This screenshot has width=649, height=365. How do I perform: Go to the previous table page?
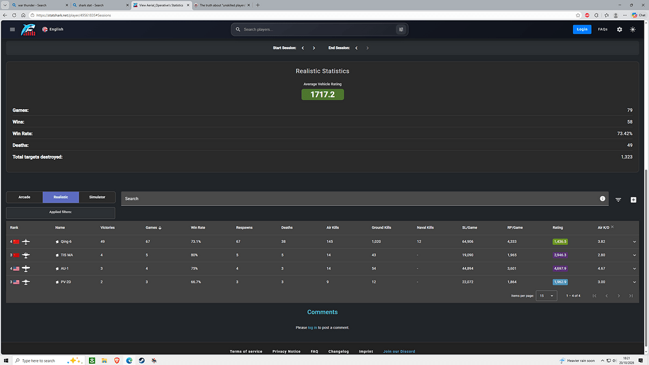tap(607, 296)
